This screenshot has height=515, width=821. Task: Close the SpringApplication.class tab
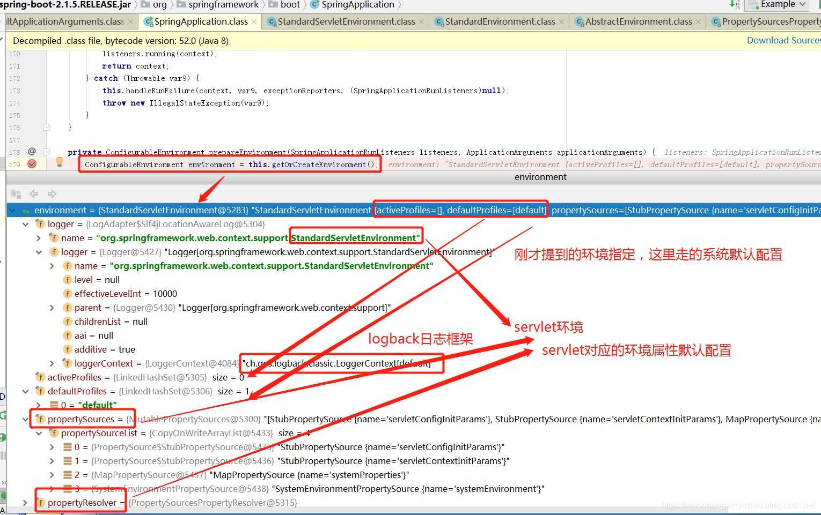pyautogui.click(x=254, y=22)
